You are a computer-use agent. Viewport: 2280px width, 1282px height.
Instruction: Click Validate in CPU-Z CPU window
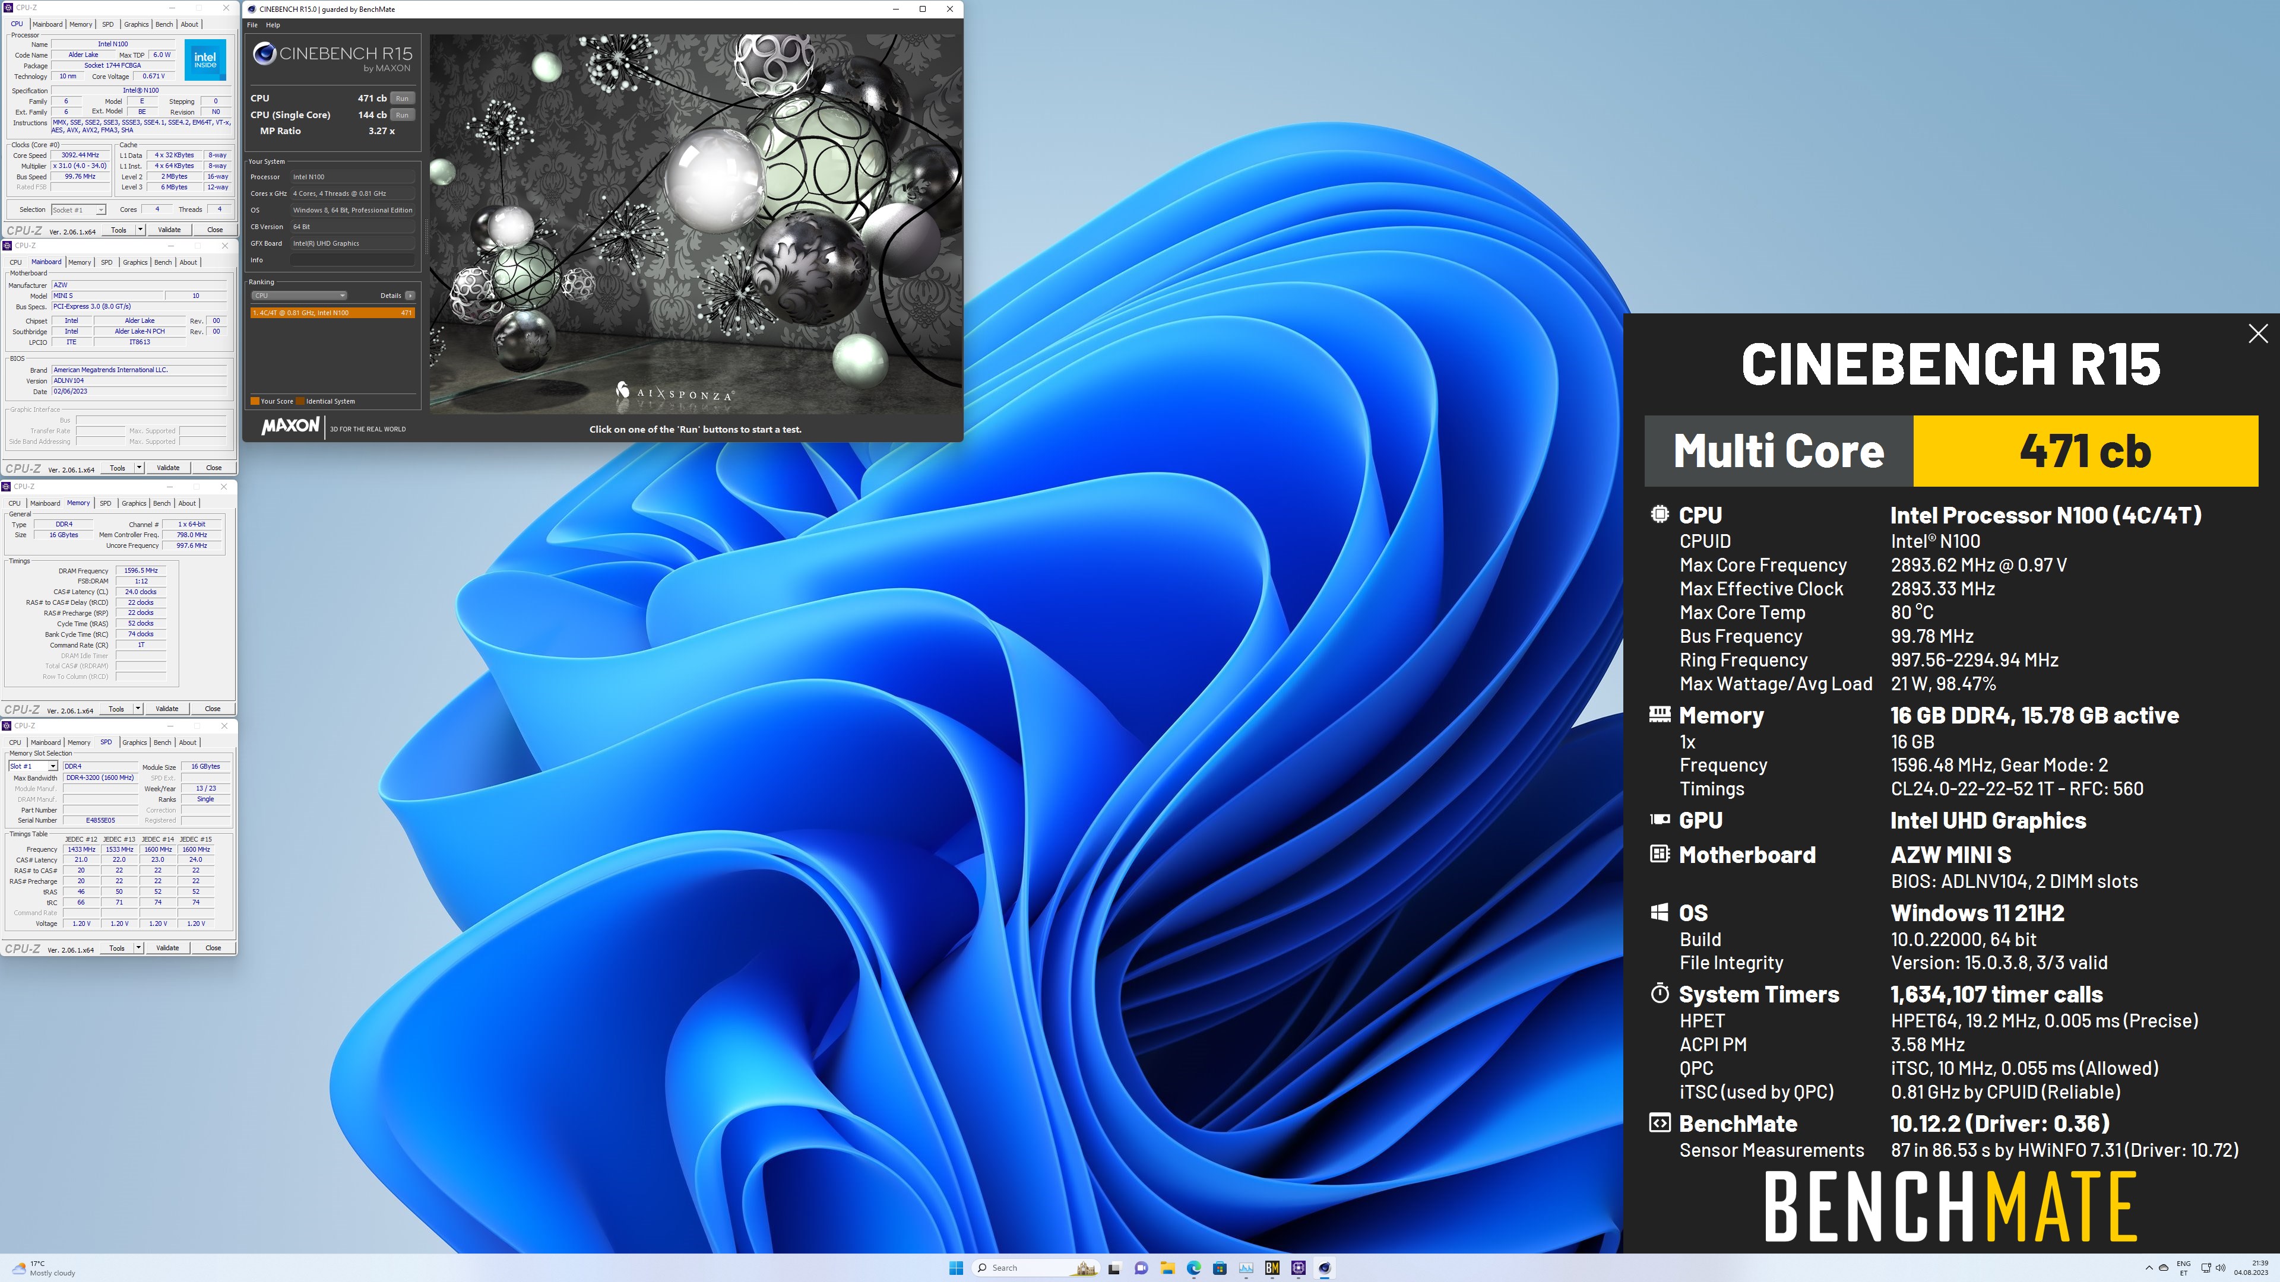169,229
